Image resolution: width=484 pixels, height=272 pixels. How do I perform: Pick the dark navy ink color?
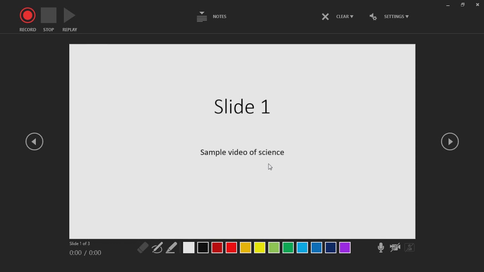coord(331,248)
